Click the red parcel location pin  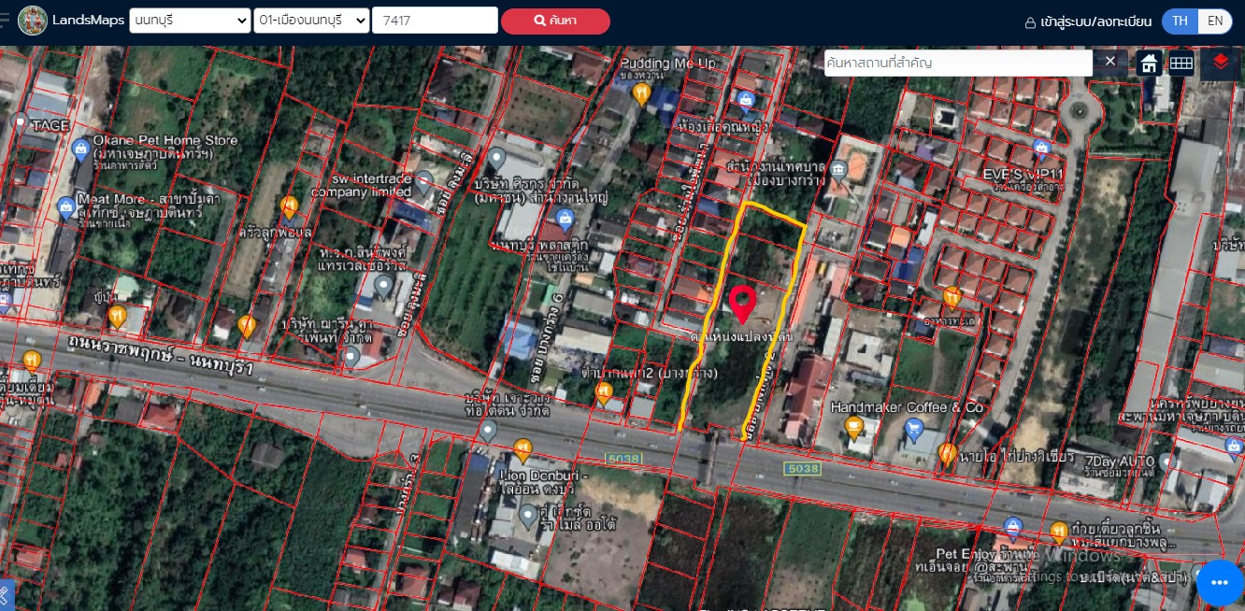(x=742, y=303)
